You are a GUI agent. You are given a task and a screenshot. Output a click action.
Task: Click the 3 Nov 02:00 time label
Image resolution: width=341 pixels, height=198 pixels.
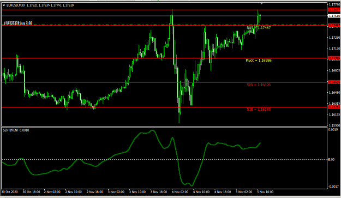pyautogui.click(x=116, y=192)
